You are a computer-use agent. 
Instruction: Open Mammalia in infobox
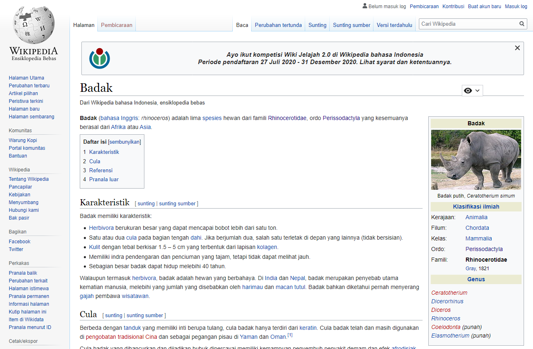(479, 239)
